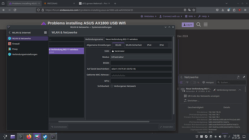Click the Anwenden button
Viewport: 249px width, 140px height.
(x=166, y=127)
